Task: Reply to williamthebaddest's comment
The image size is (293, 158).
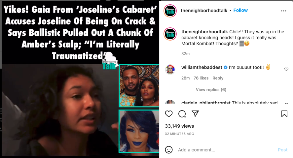Action: pyautogui.click(x=218, y=78)
